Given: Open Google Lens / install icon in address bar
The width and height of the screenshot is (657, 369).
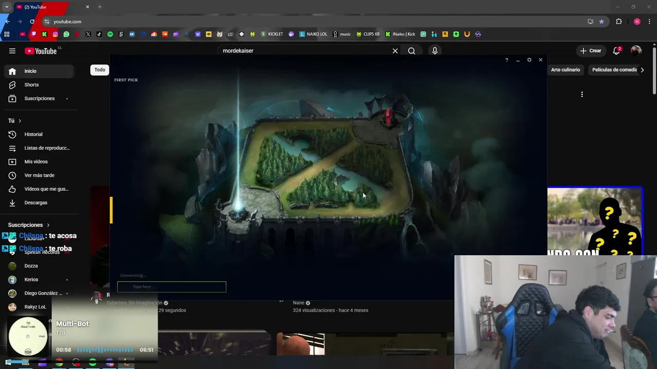Looking at the screenshot, I should tap(590, 22).
